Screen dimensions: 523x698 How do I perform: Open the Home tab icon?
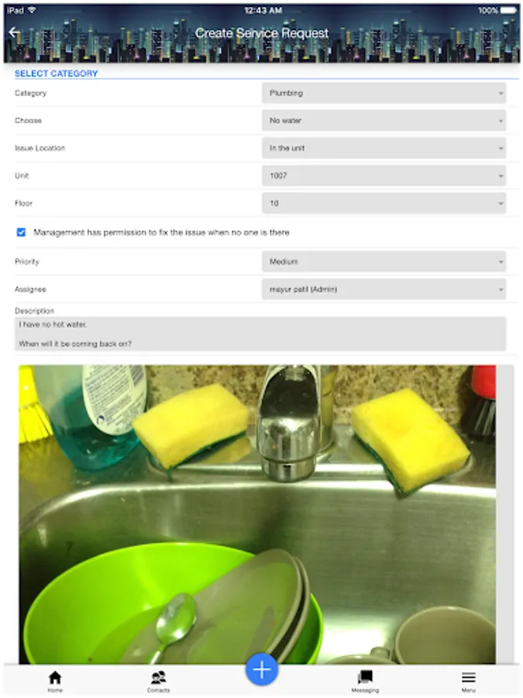point(55,678)
